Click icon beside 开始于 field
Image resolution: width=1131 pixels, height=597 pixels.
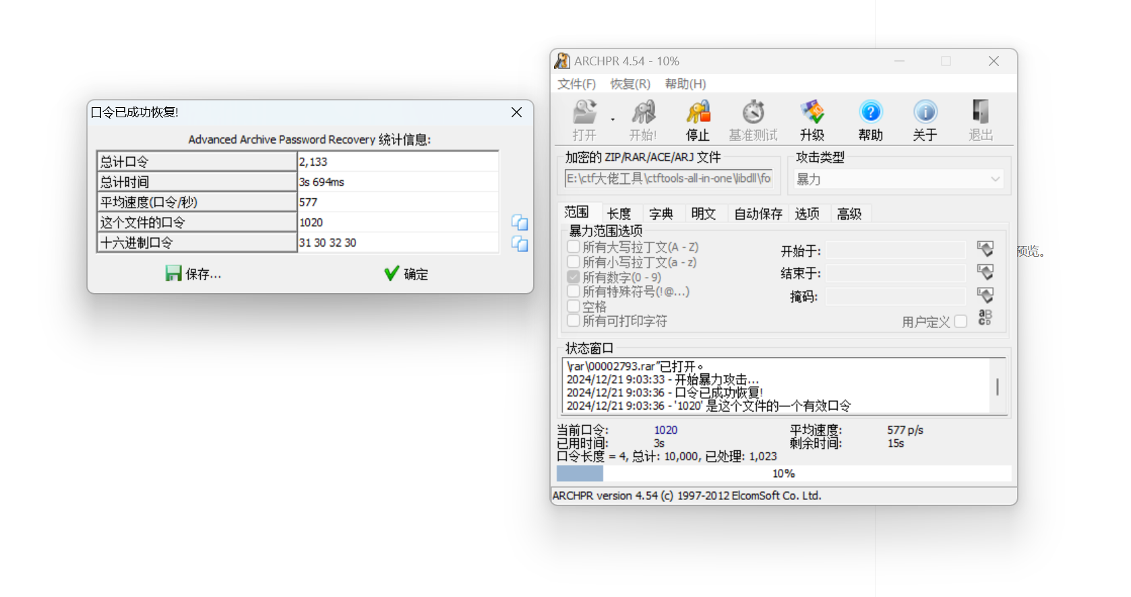coord(985,249)
